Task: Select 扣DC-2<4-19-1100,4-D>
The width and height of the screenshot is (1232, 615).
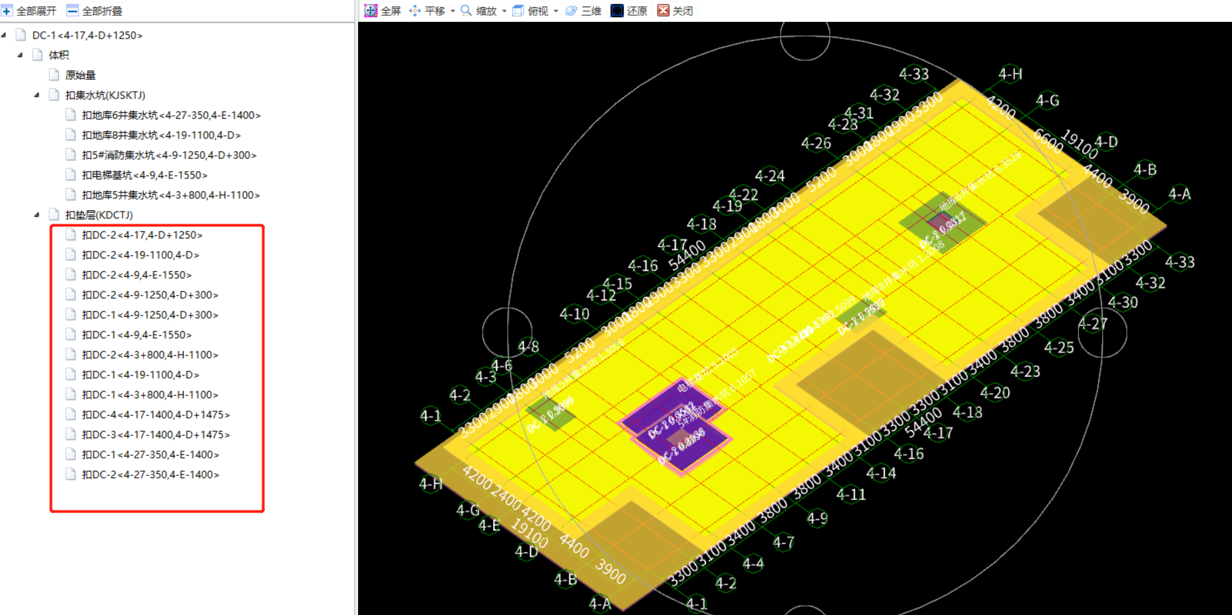Action: click(140, 255)
